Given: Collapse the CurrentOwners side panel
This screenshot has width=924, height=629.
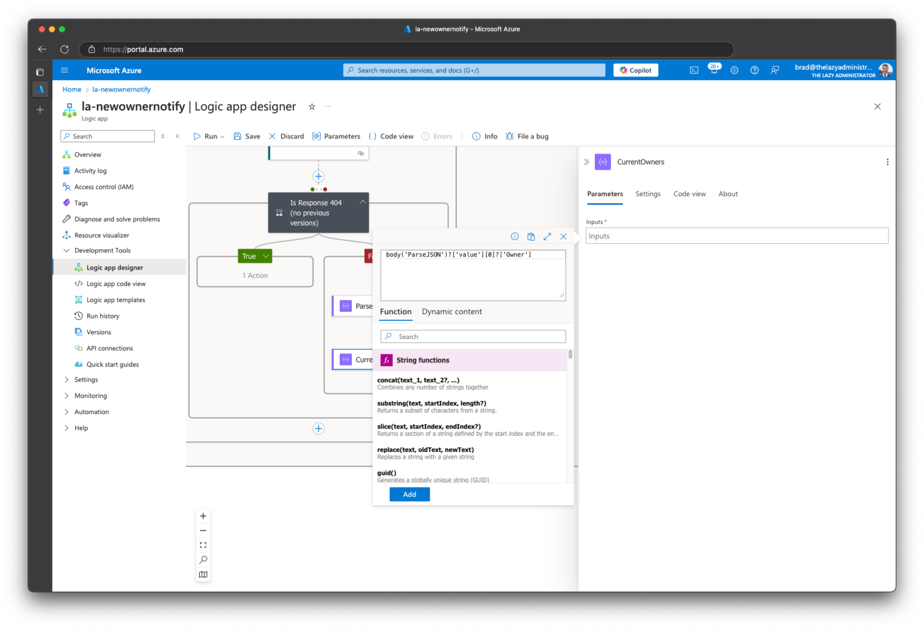Looking at the screenshot, I should [x=587, y=162].
